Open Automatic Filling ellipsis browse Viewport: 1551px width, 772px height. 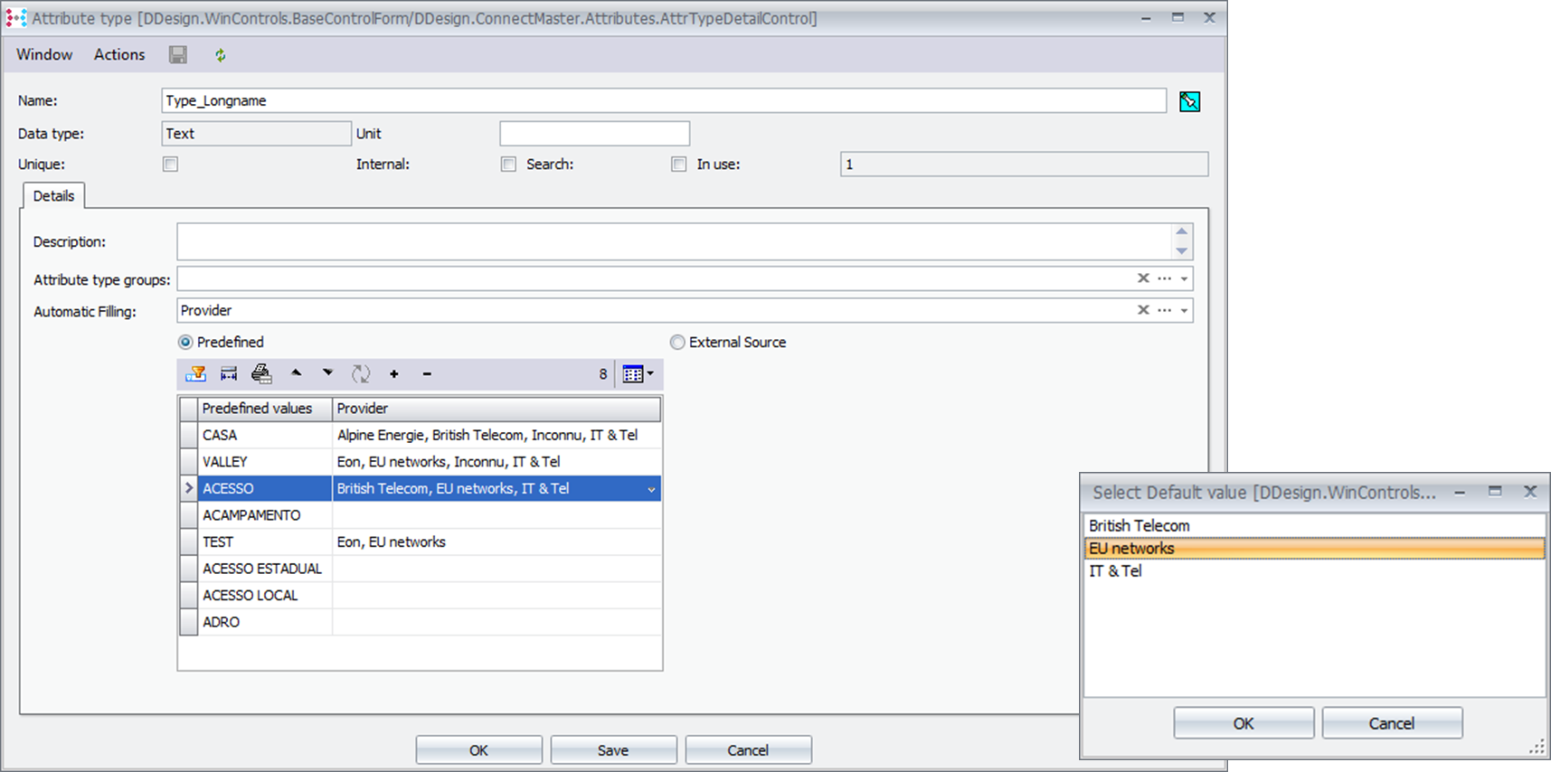coord(1165,310)
